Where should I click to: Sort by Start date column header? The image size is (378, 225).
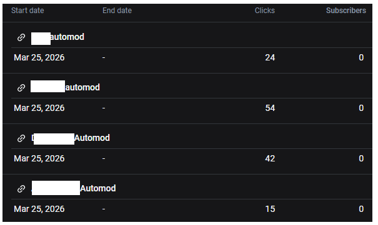(x=27, y=11)
